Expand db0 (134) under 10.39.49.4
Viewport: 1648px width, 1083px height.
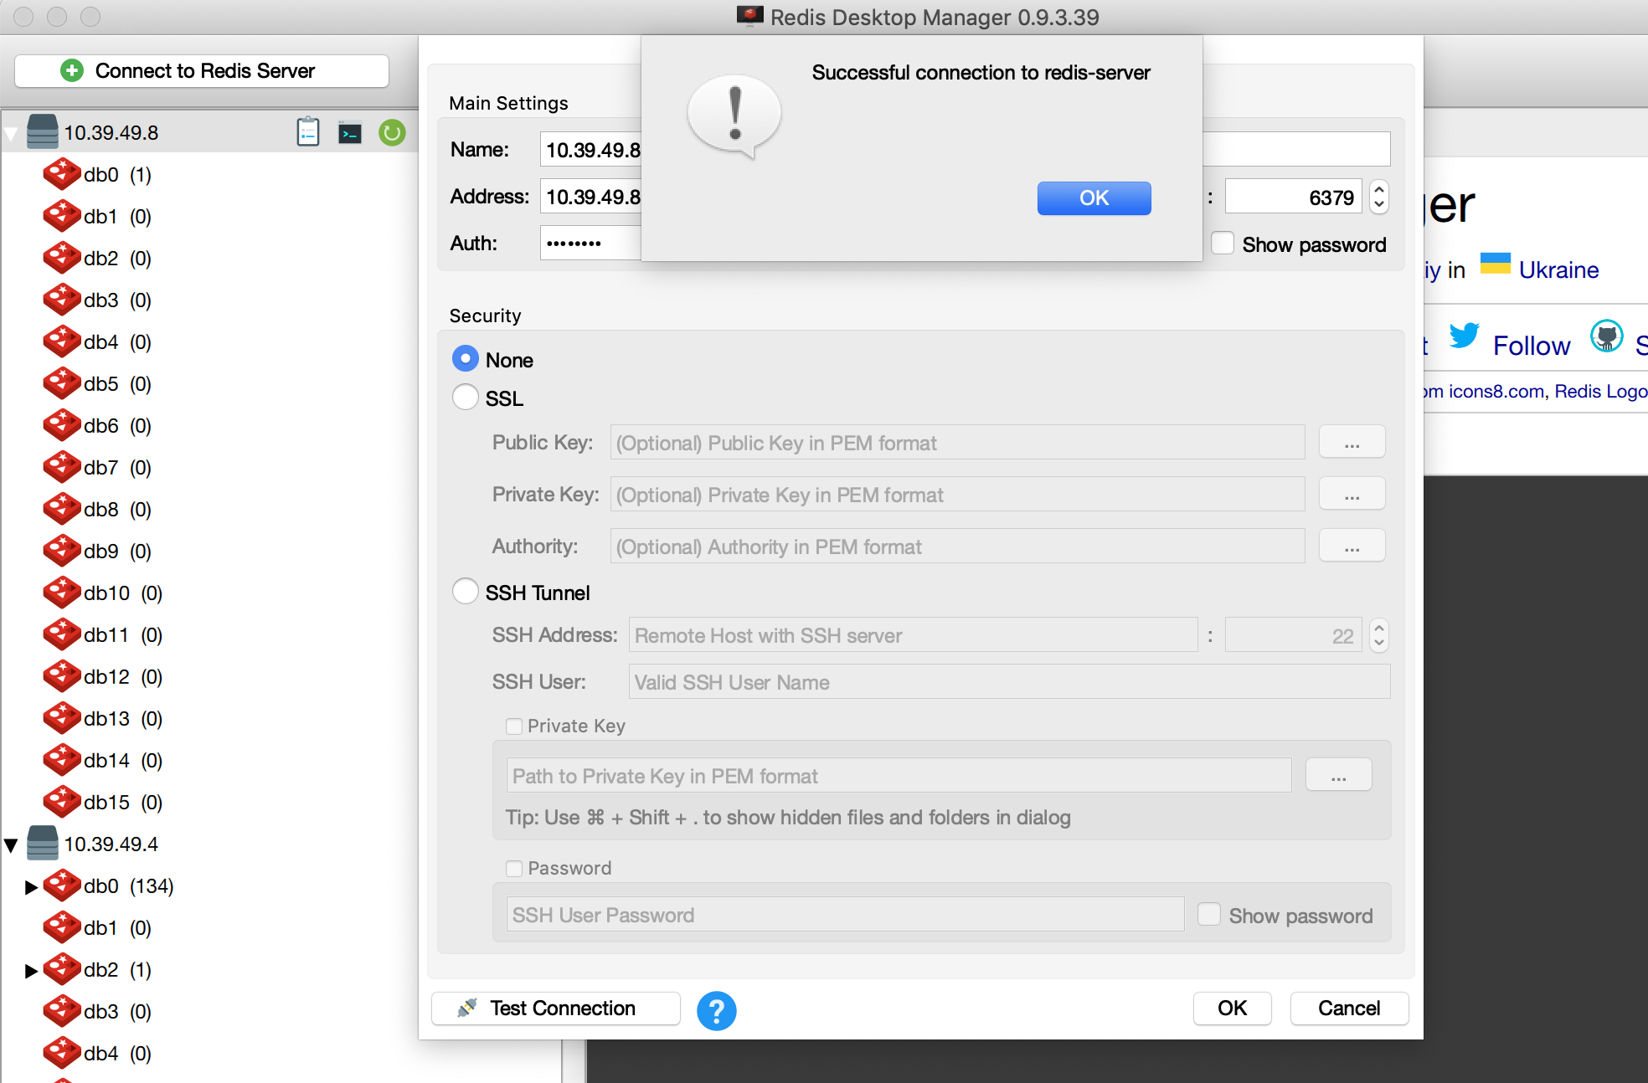[x=31, y=886]
